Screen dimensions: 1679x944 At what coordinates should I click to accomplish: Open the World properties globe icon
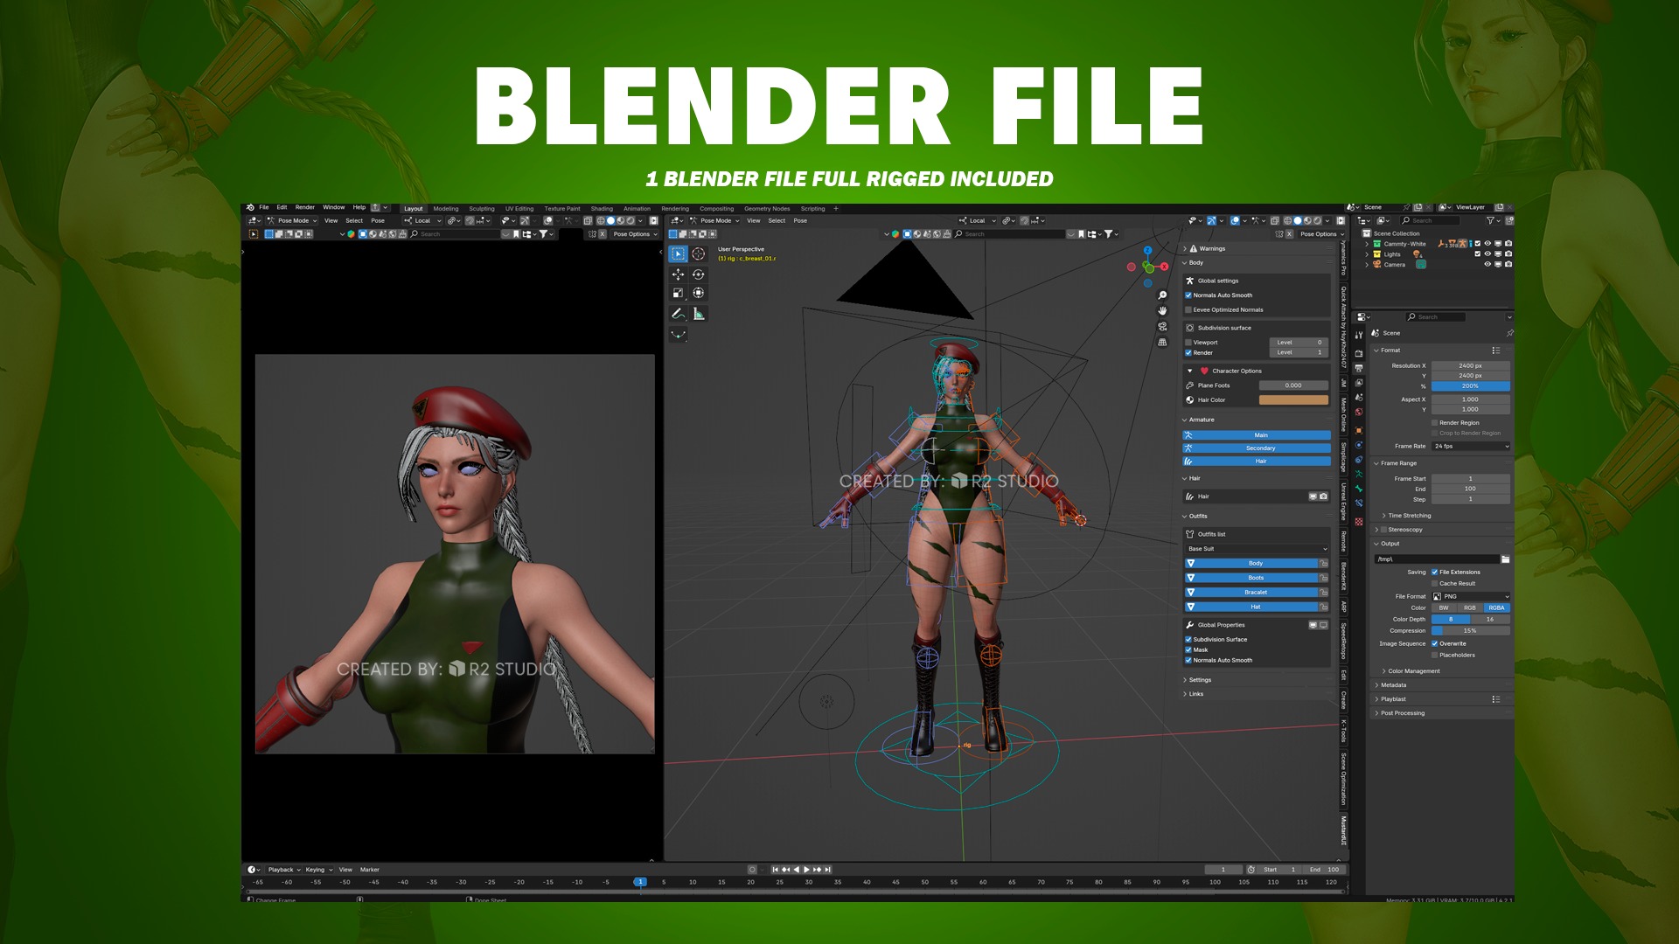(1359, 412)
